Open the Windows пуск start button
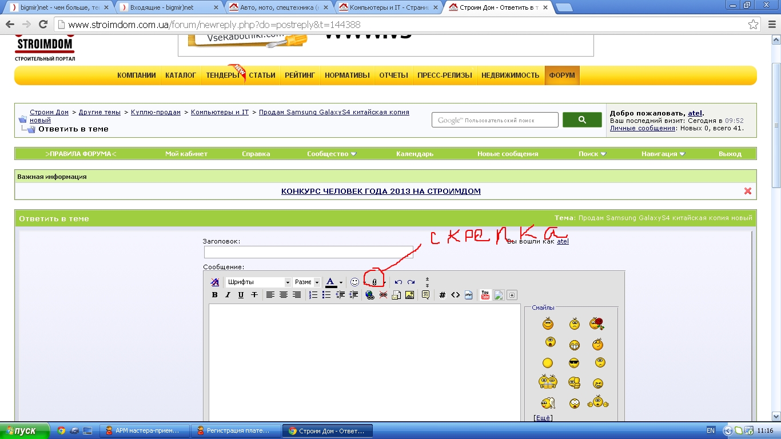781x439 pixels. (x=25, y=430)
